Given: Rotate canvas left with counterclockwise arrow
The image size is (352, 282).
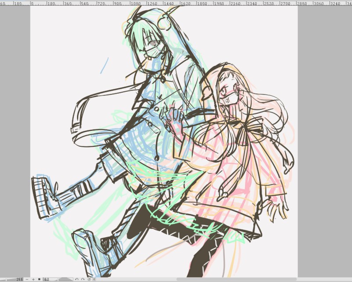Looking at the screenshot, I should [77, 279].
